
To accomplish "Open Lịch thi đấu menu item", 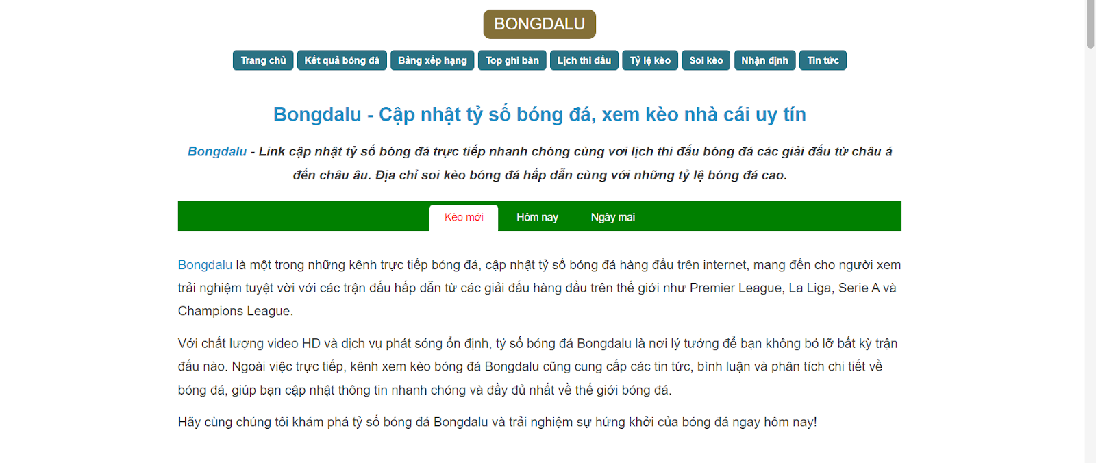I will point(584,60).
